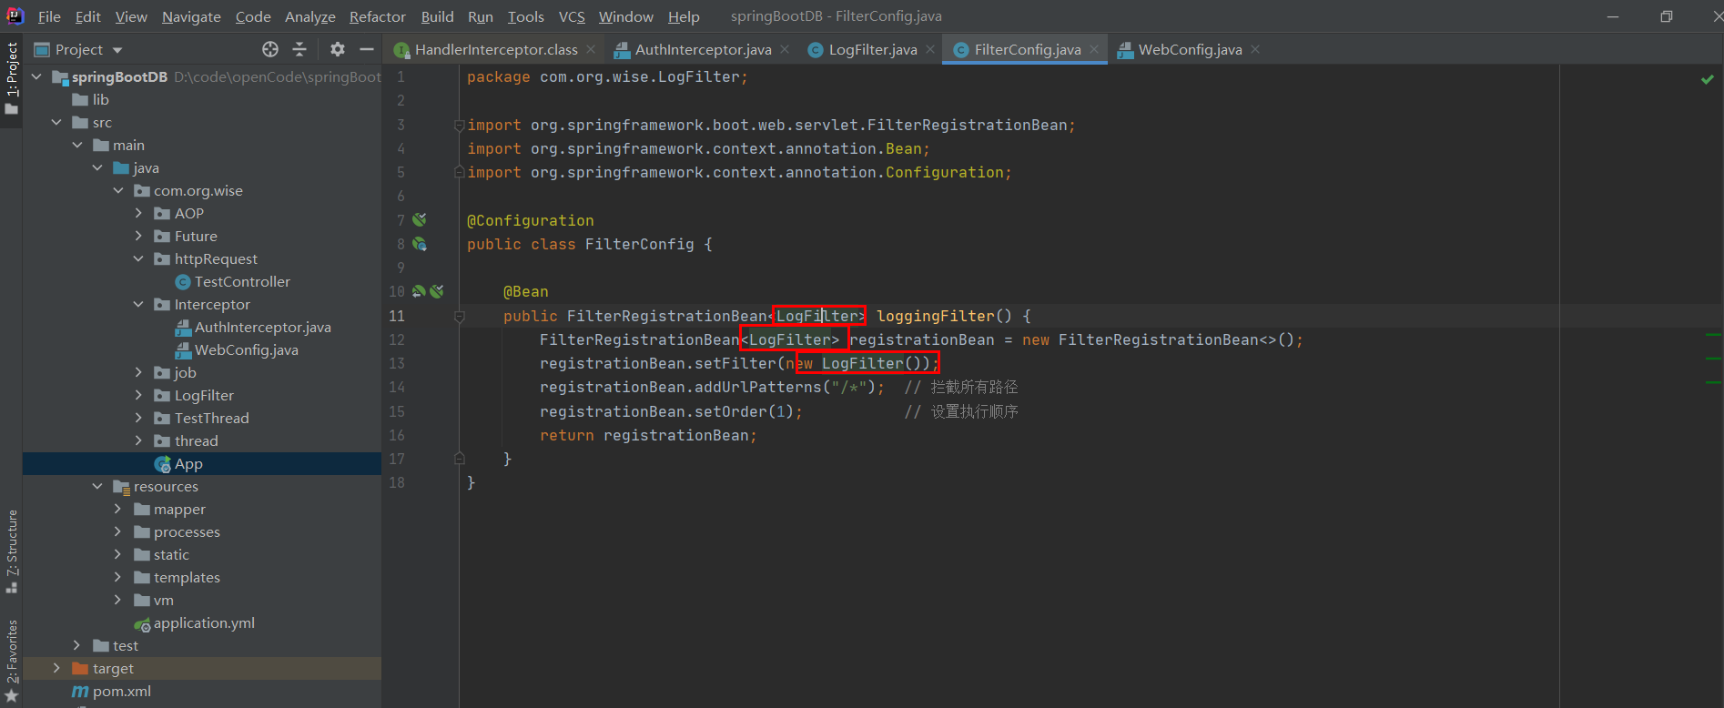Click the collapse all icon in Project panel

pos(299,49)
